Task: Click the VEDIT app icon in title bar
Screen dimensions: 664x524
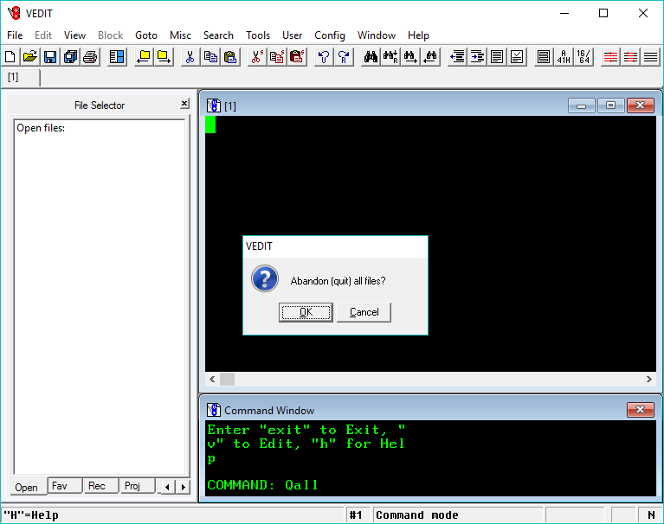Action: pyautogui.click(x=14, y=14)
